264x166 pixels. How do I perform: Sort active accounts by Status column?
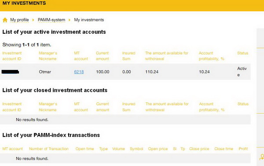pyautogui.click(x=242, y=53)
